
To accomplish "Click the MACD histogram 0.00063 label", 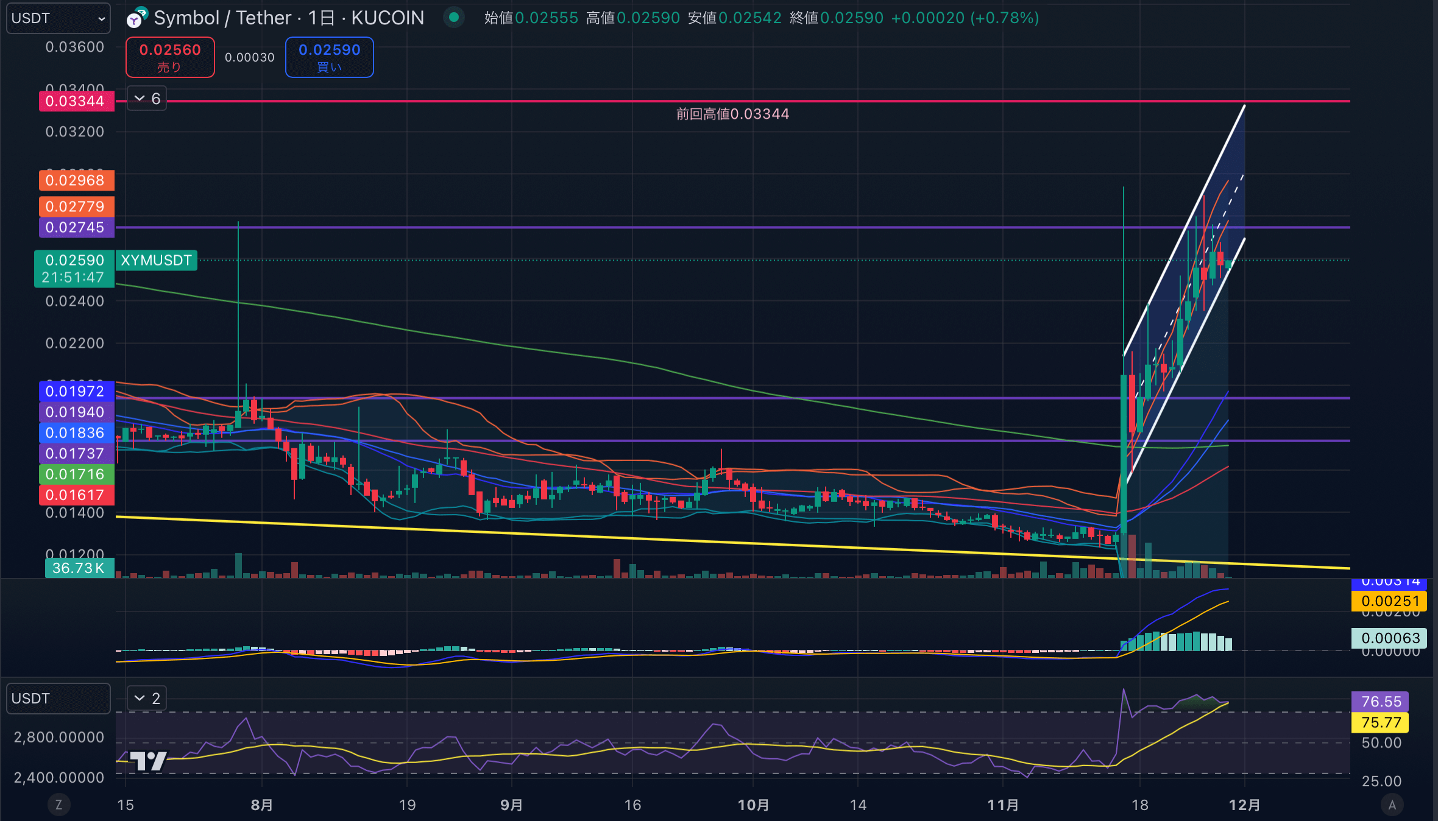I will pyautogui.click(x=1389, y=638).
